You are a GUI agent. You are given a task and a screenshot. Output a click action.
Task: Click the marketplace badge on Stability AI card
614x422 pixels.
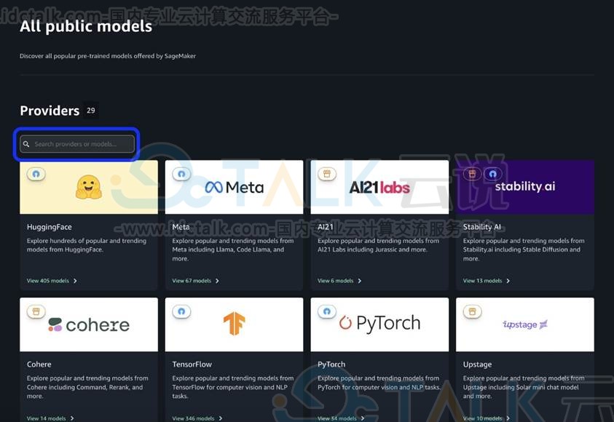coord(472,174)
